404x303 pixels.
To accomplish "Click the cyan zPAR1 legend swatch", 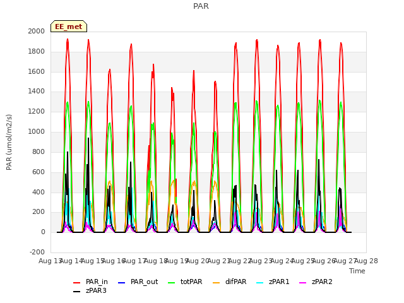I will [260, 283].
